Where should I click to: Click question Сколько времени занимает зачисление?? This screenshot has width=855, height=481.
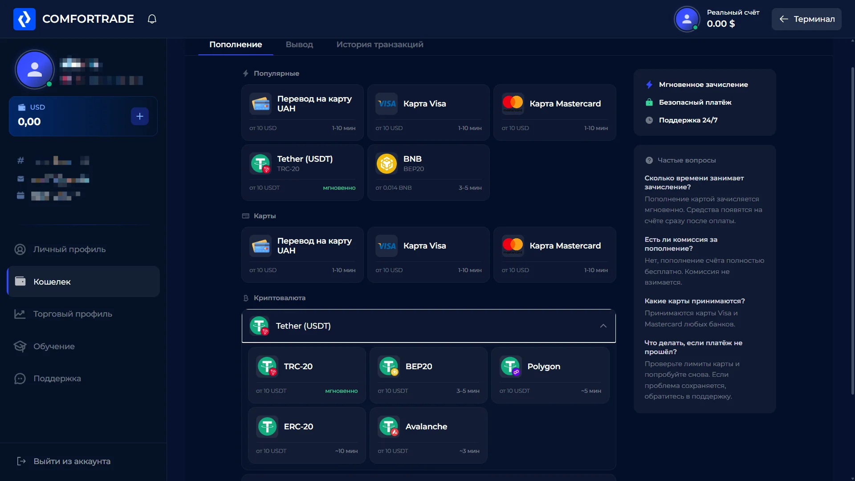point(694,183)
